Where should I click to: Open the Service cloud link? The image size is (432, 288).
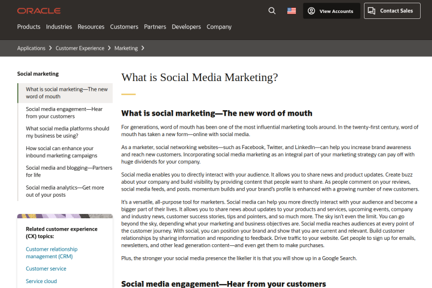(42, 282)
